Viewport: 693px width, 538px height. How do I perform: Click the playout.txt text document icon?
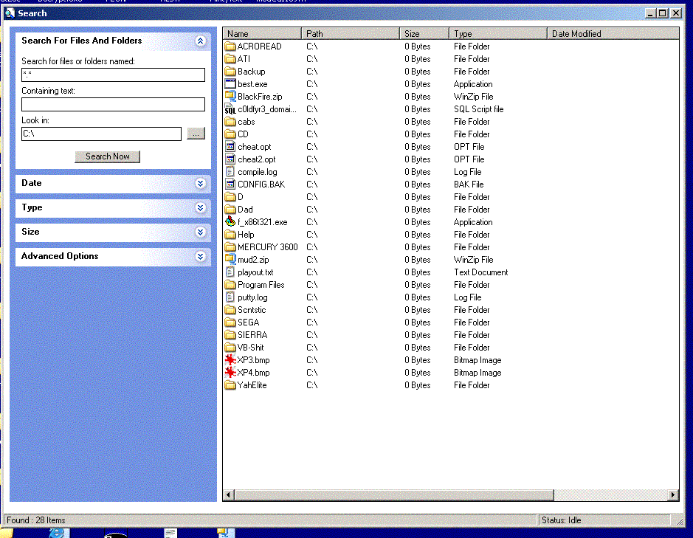pyautogui.click(x=230, y=272)
